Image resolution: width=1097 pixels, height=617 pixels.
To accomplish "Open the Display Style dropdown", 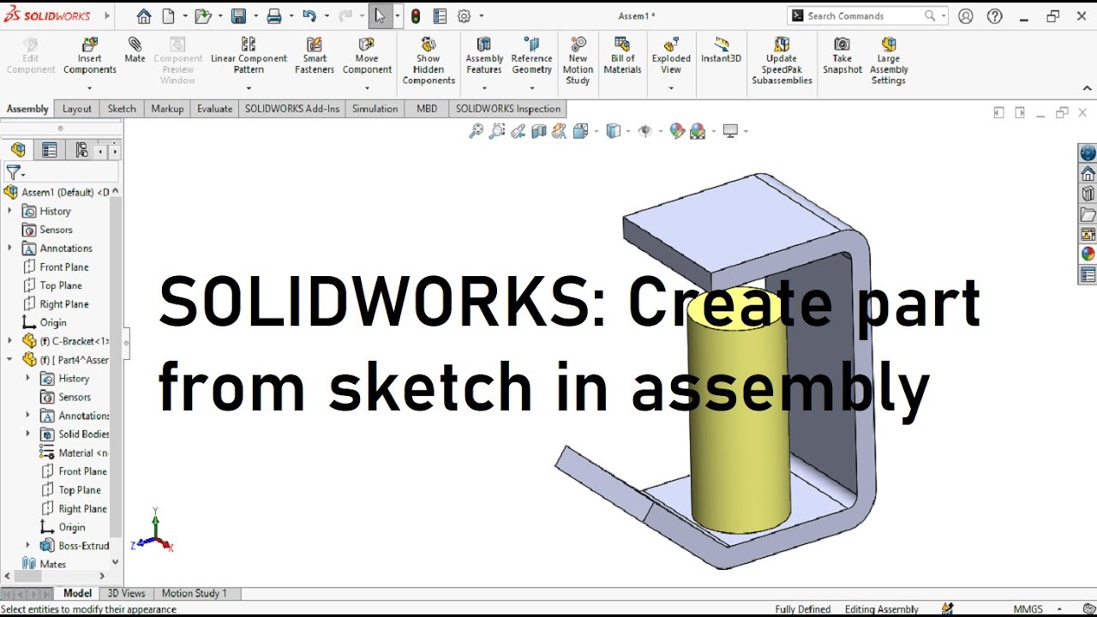I will pos(628,131).
